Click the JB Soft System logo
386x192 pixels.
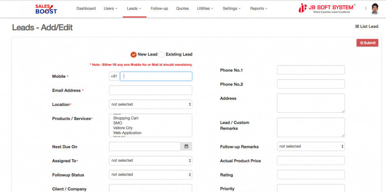click(326, 8)
